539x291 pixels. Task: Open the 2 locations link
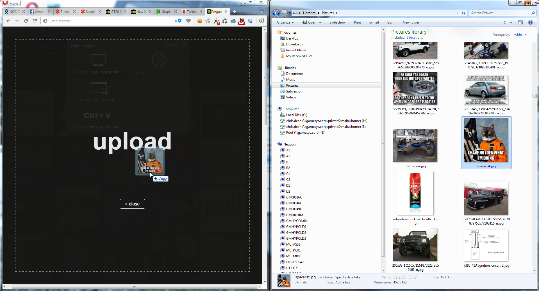[x=415, y=38]
